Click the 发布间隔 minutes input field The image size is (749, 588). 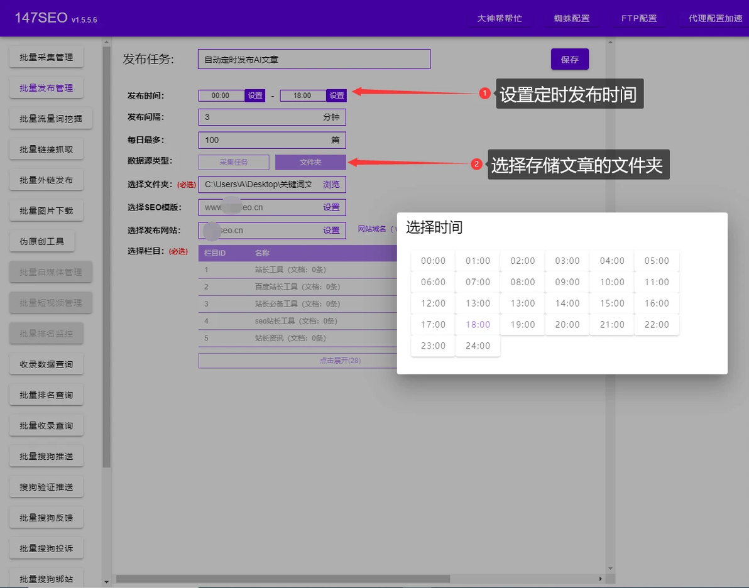pyautogui.click(x=261, y=117)
